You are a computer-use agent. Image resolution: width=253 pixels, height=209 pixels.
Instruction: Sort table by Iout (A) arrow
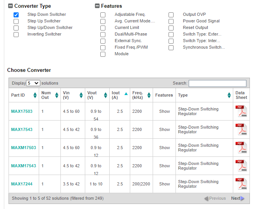(x=126, y=93)
